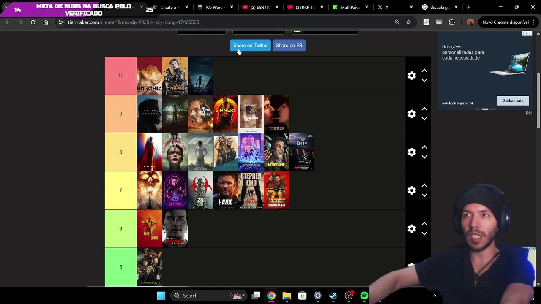
Task: Open the Windows Start menu
Action: [x=161, y=296]
